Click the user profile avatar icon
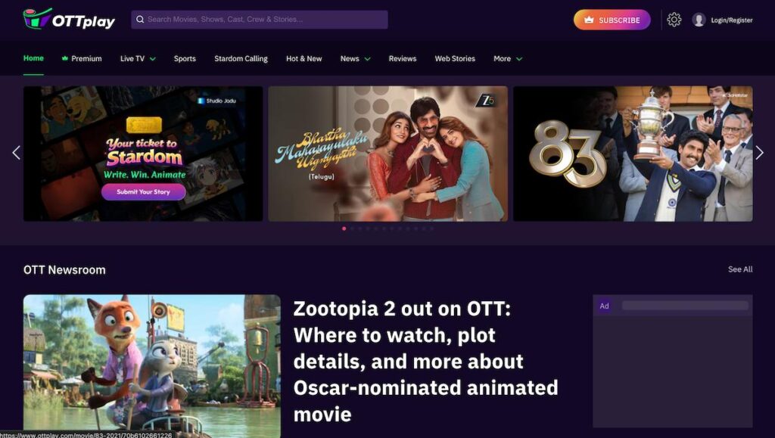 click(699, 20)
